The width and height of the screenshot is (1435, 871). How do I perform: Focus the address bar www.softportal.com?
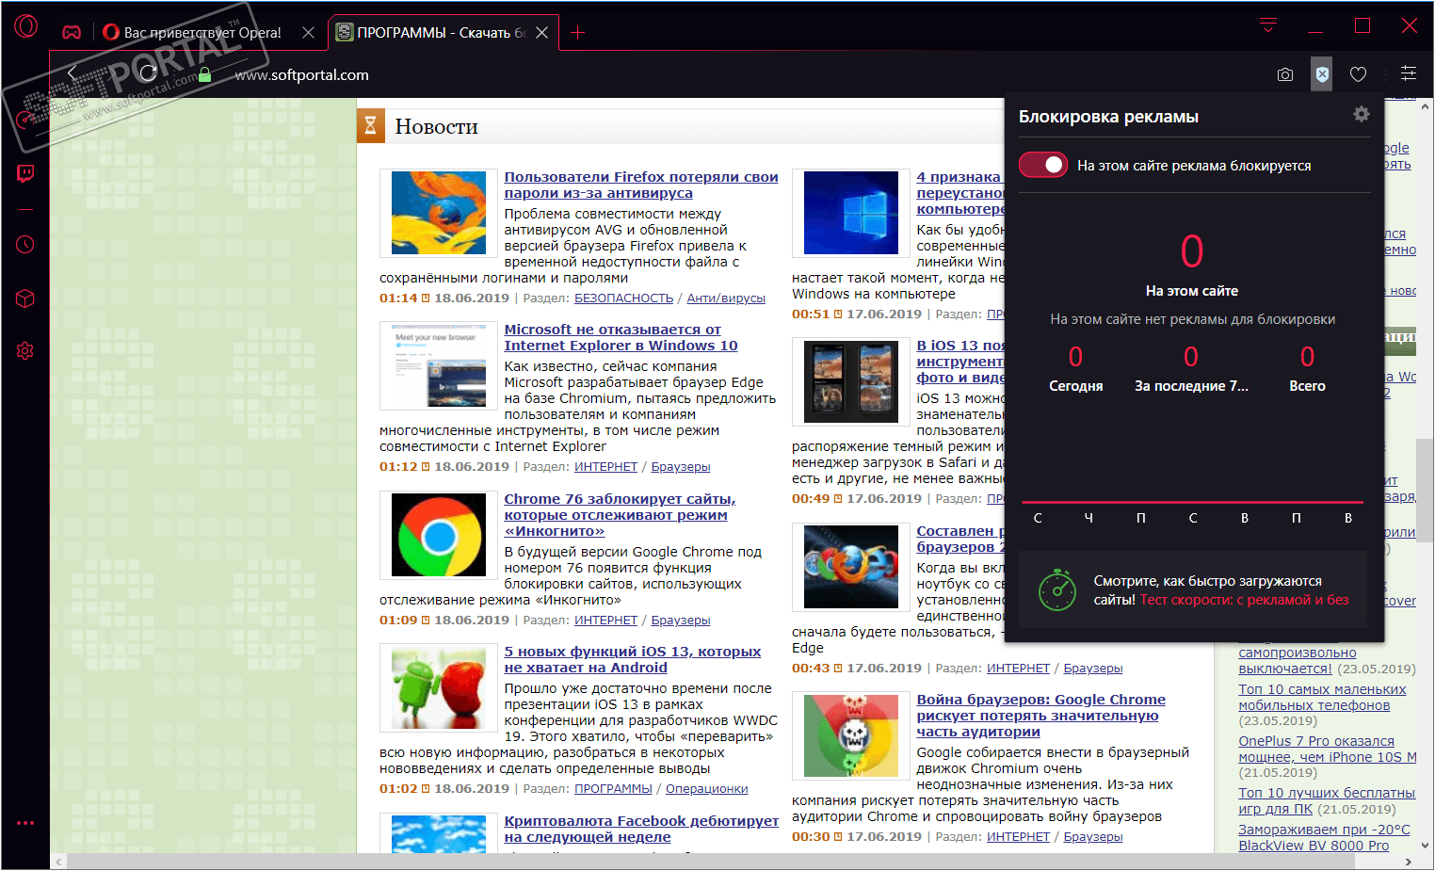point(301,75)
